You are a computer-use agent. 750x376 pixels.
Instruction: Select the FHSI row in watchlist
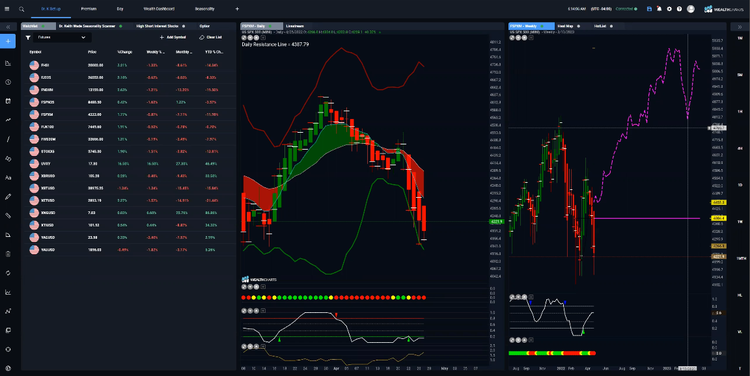(130, 65)
